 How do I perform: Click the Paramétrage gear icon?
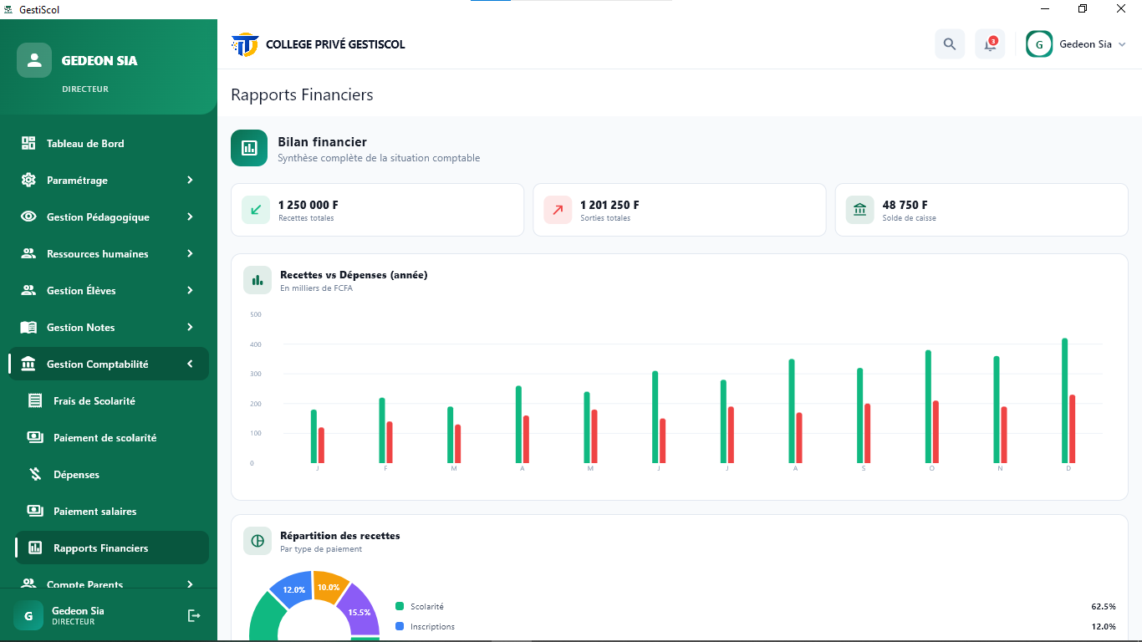(28, 180)
